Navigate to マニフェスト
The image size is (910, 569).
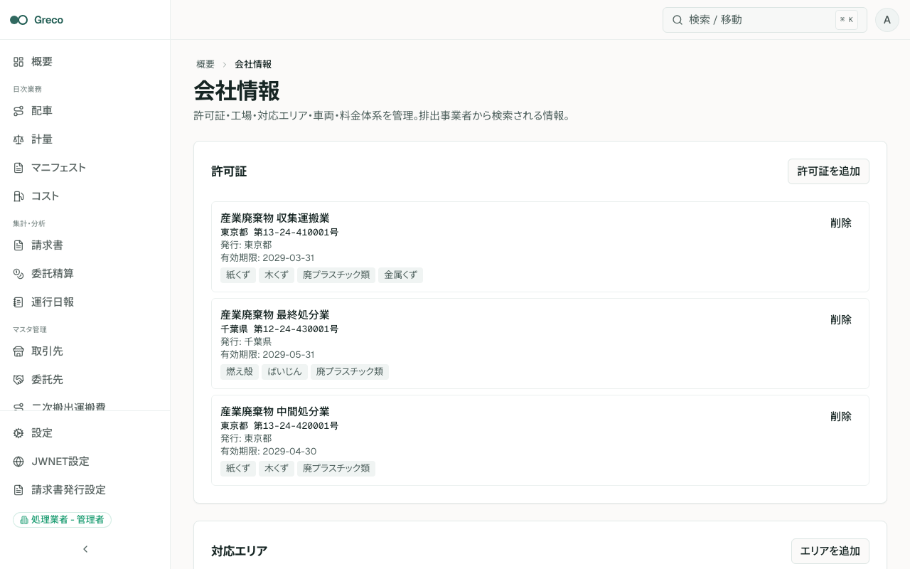[85, 168]
